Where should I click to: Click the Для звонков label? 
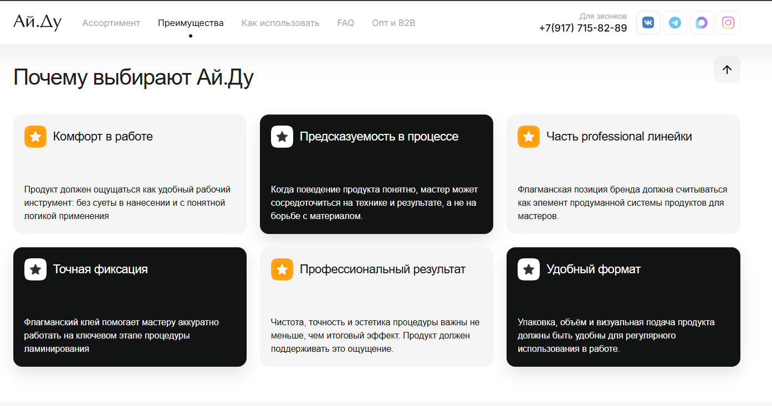pyautogui.click(x=603, y=16)
